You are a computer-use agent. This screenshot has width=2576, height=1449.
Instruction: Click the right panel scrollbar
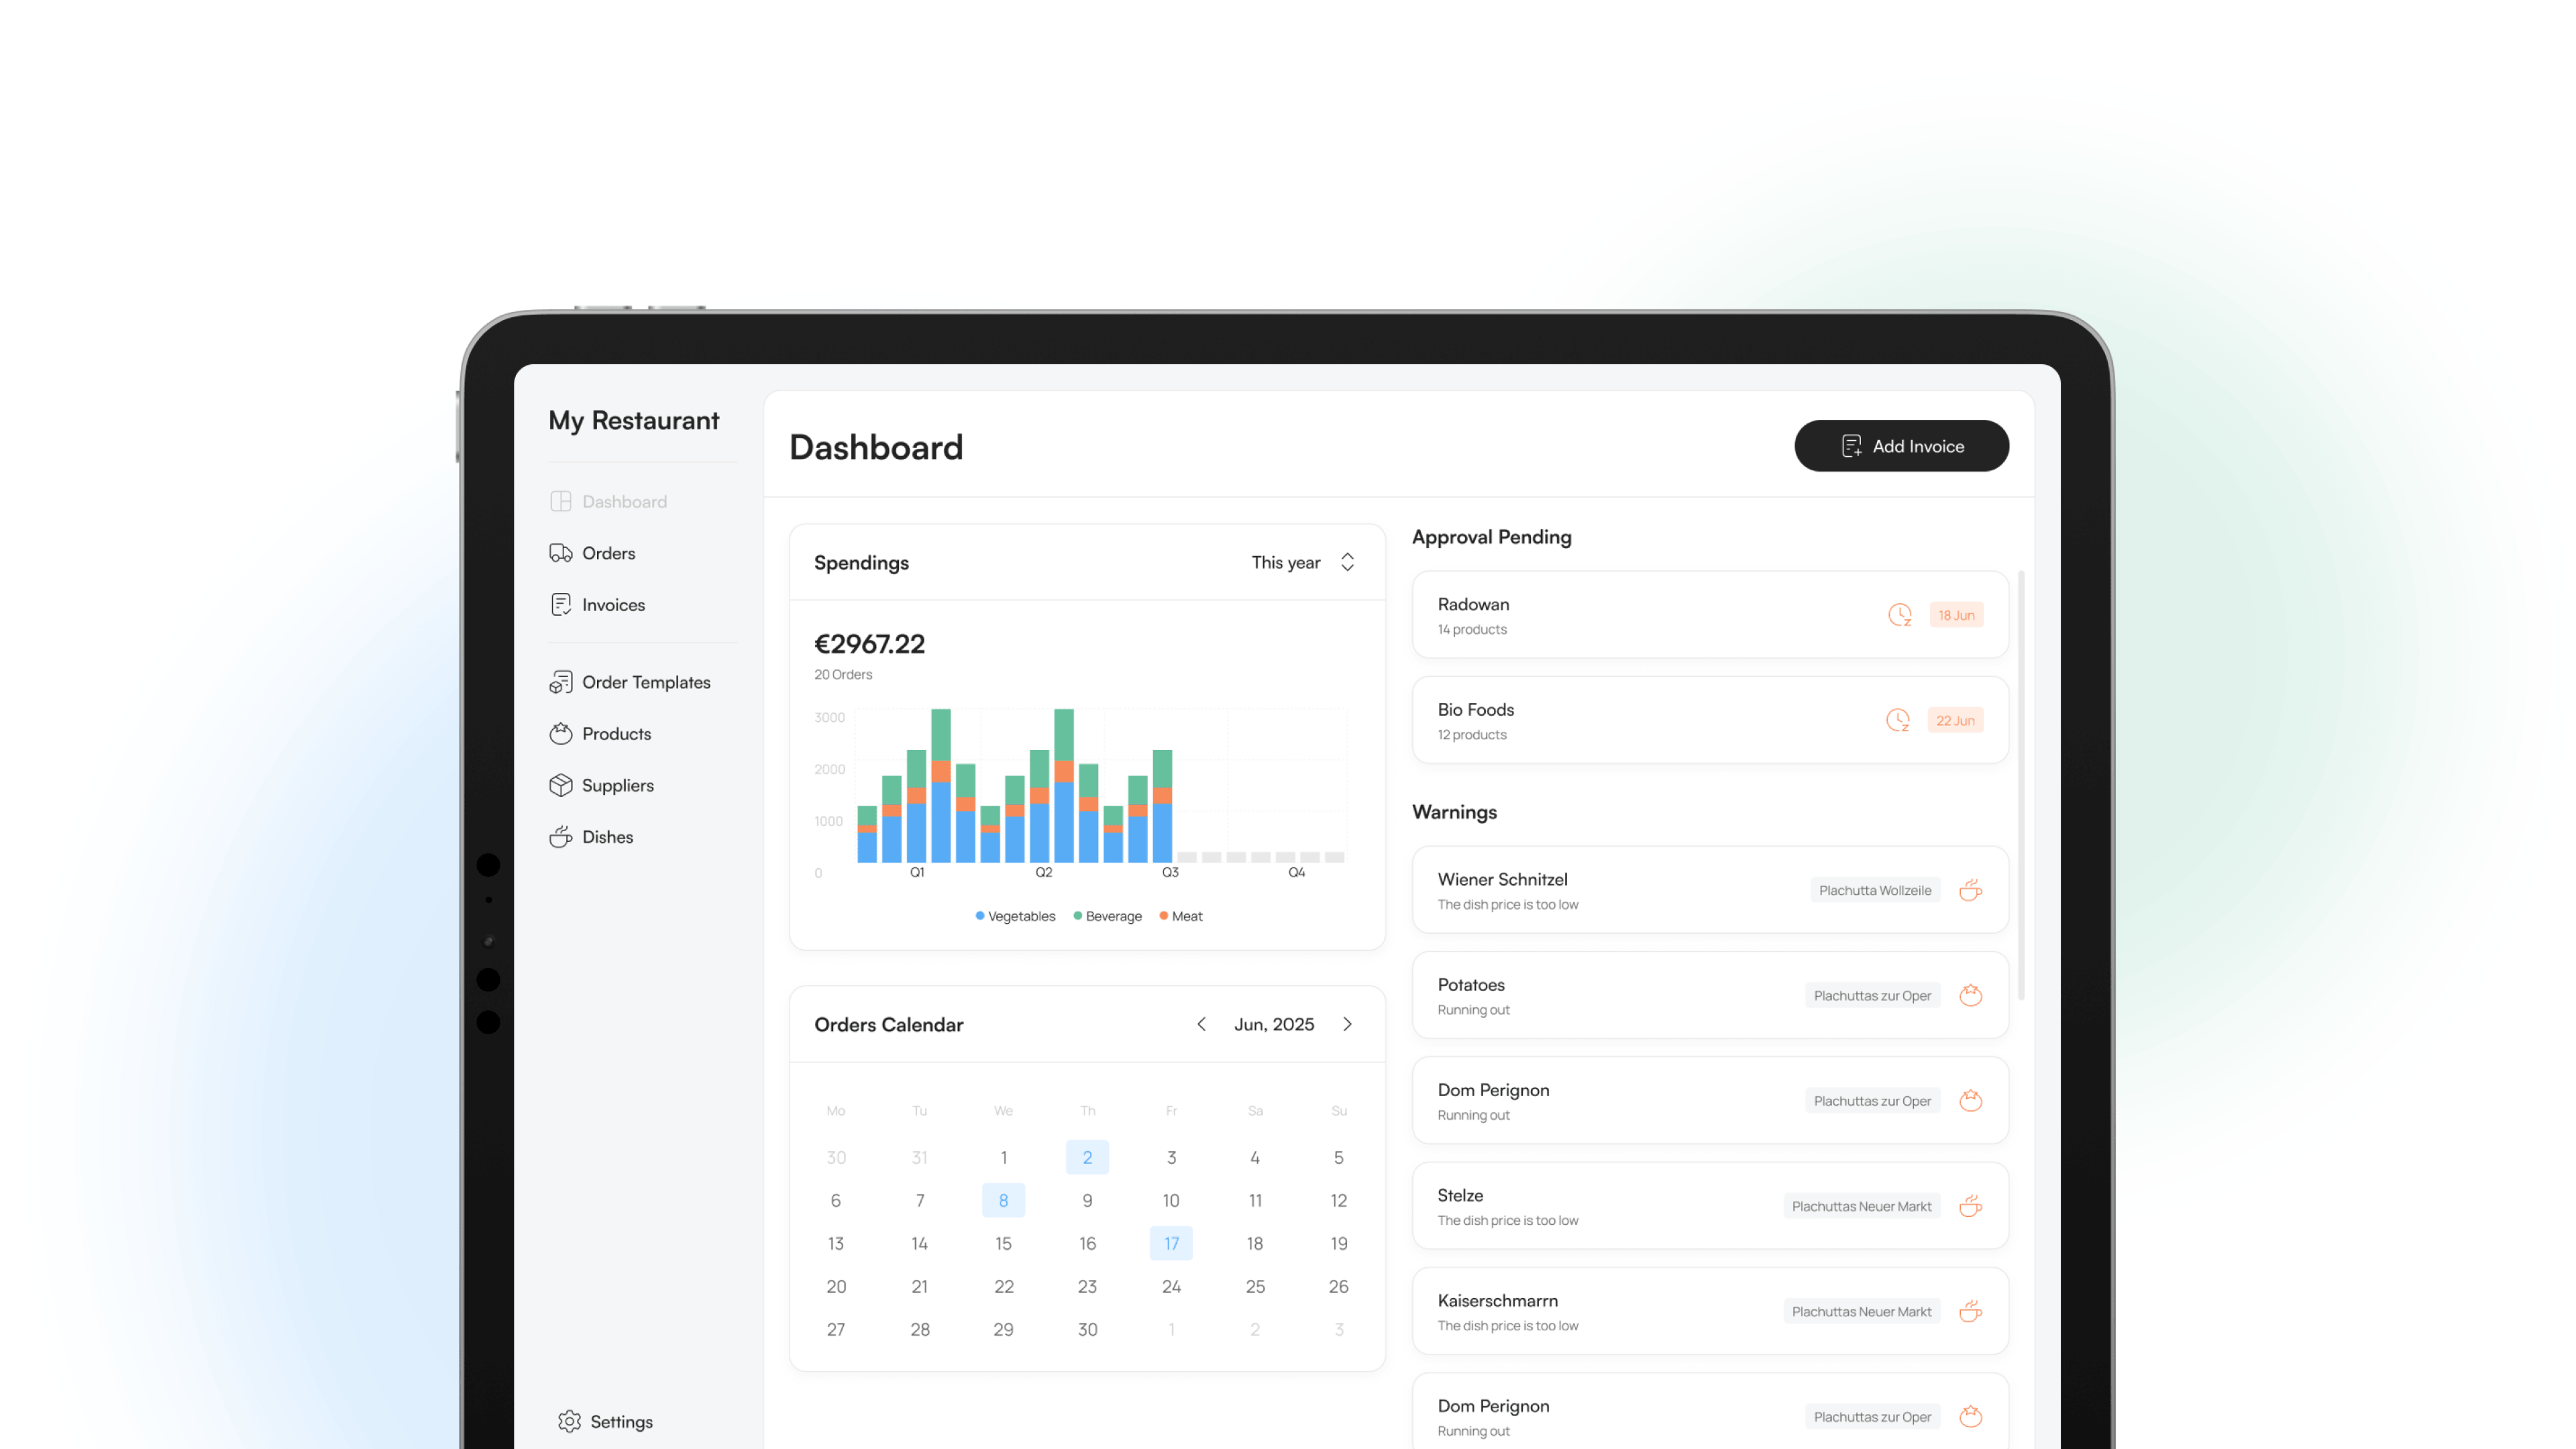coord(2021,785)
